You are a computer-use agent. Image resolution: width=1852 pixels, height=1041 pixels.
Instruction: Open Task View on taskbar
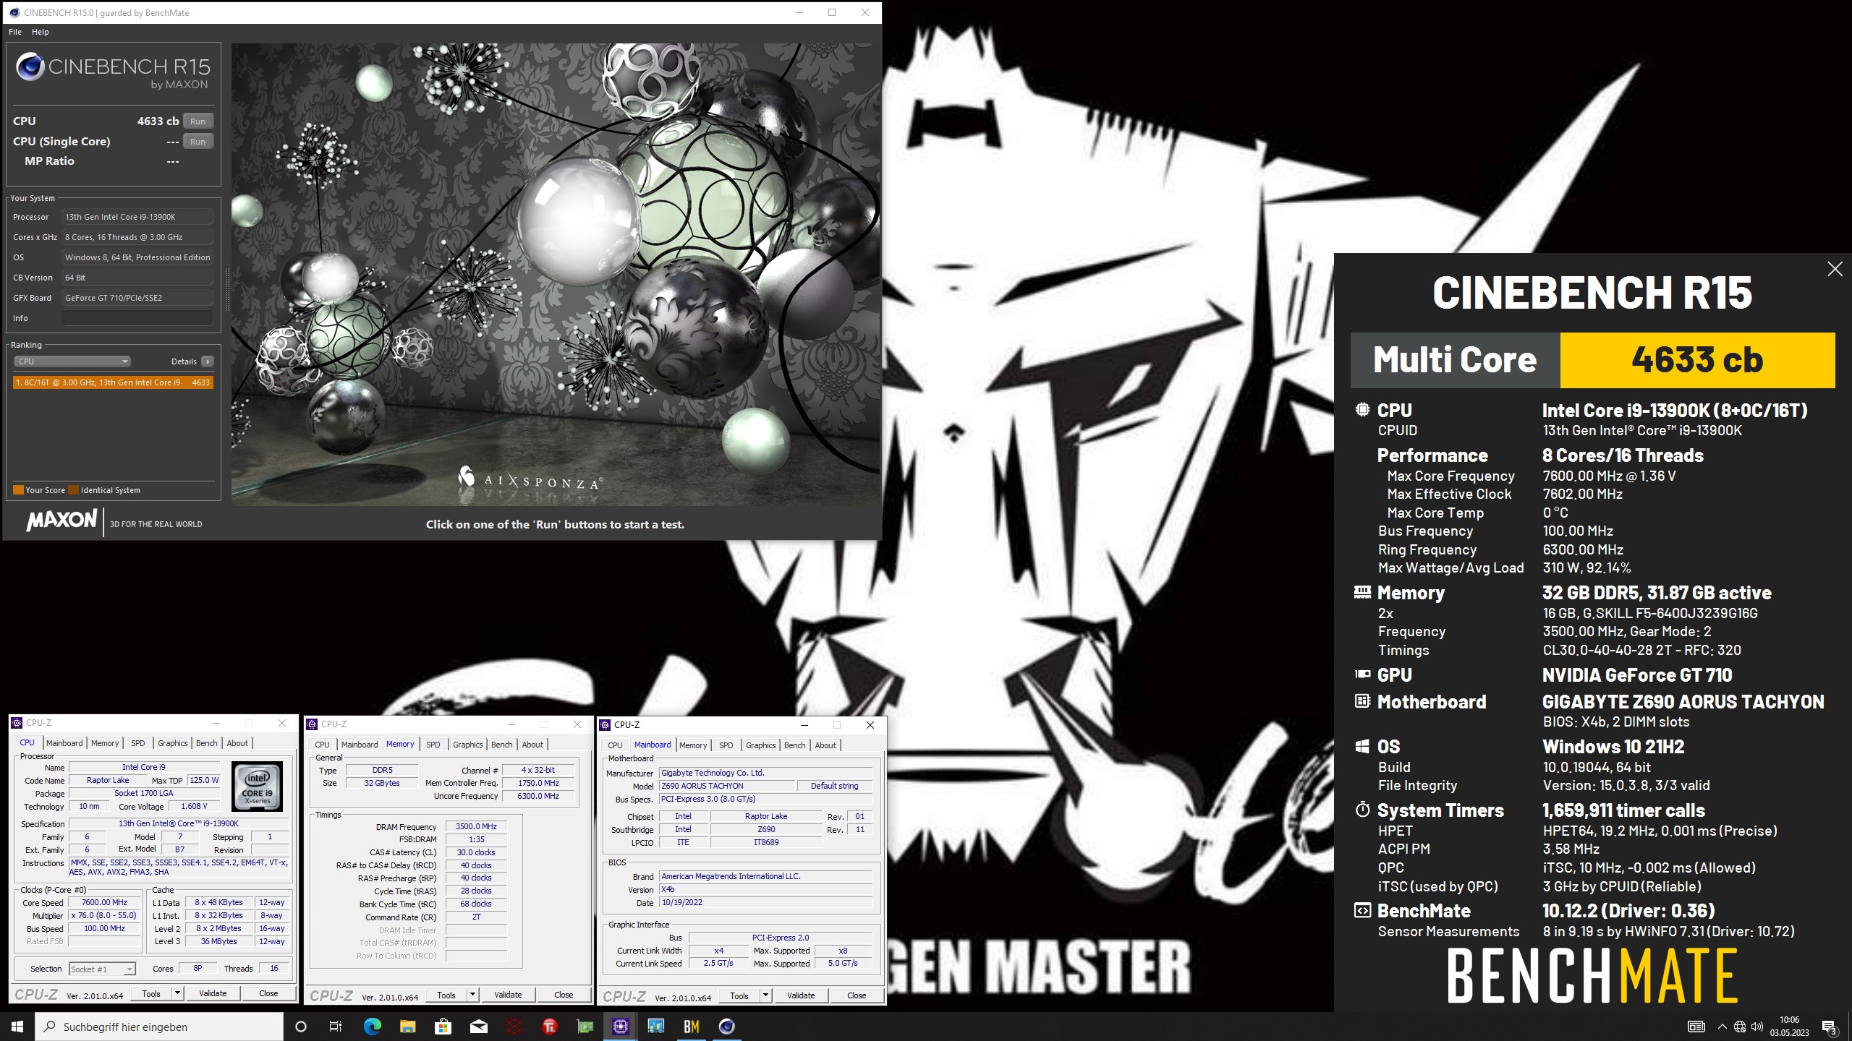coord(336,1027)
